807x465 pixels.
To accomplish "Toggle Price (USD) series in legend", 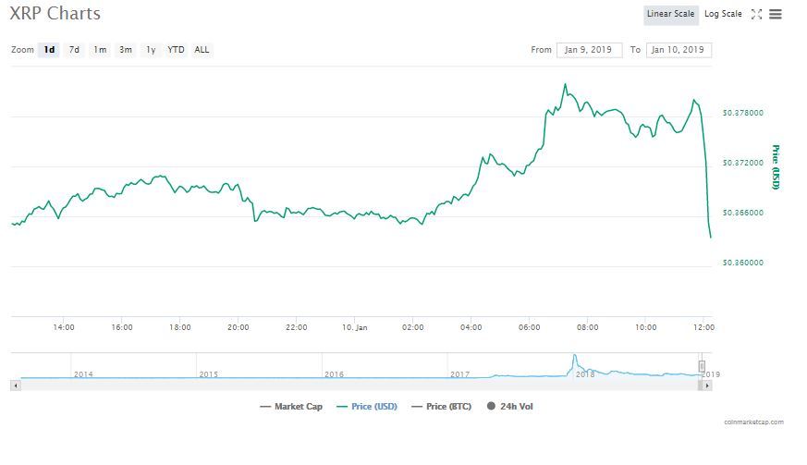I will pos(368,407).
